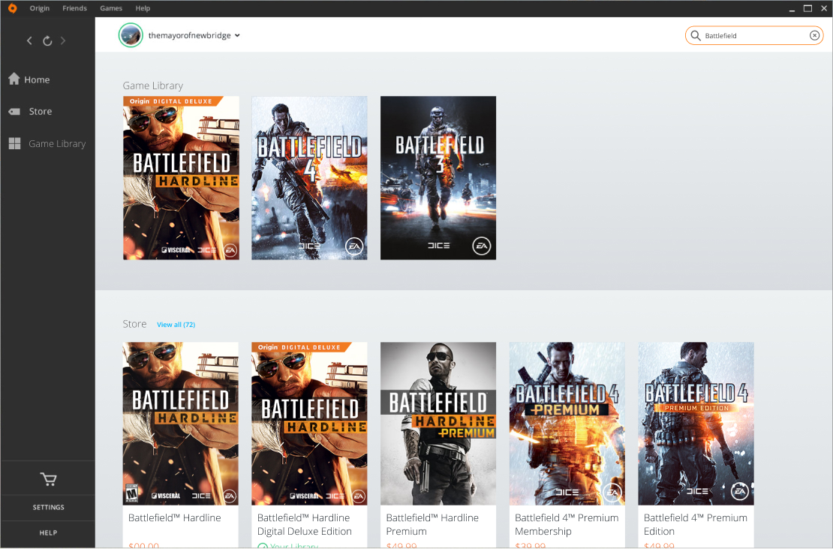Open the Games menu
This screenshot has width=833, height=549.
tap(111, 8)
